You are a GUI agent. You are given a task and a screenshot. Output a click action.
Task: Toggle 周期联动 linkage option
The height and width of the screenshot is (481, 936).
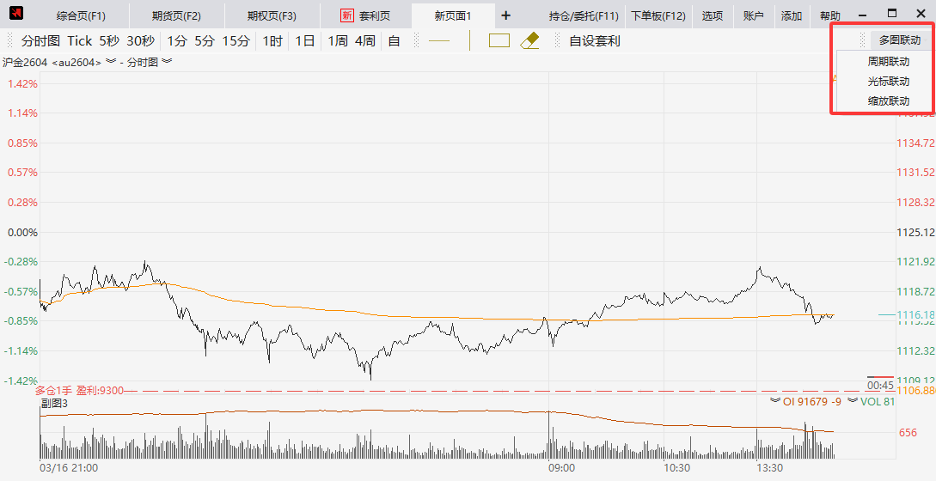pyautogui.click(x=888, y=62)
